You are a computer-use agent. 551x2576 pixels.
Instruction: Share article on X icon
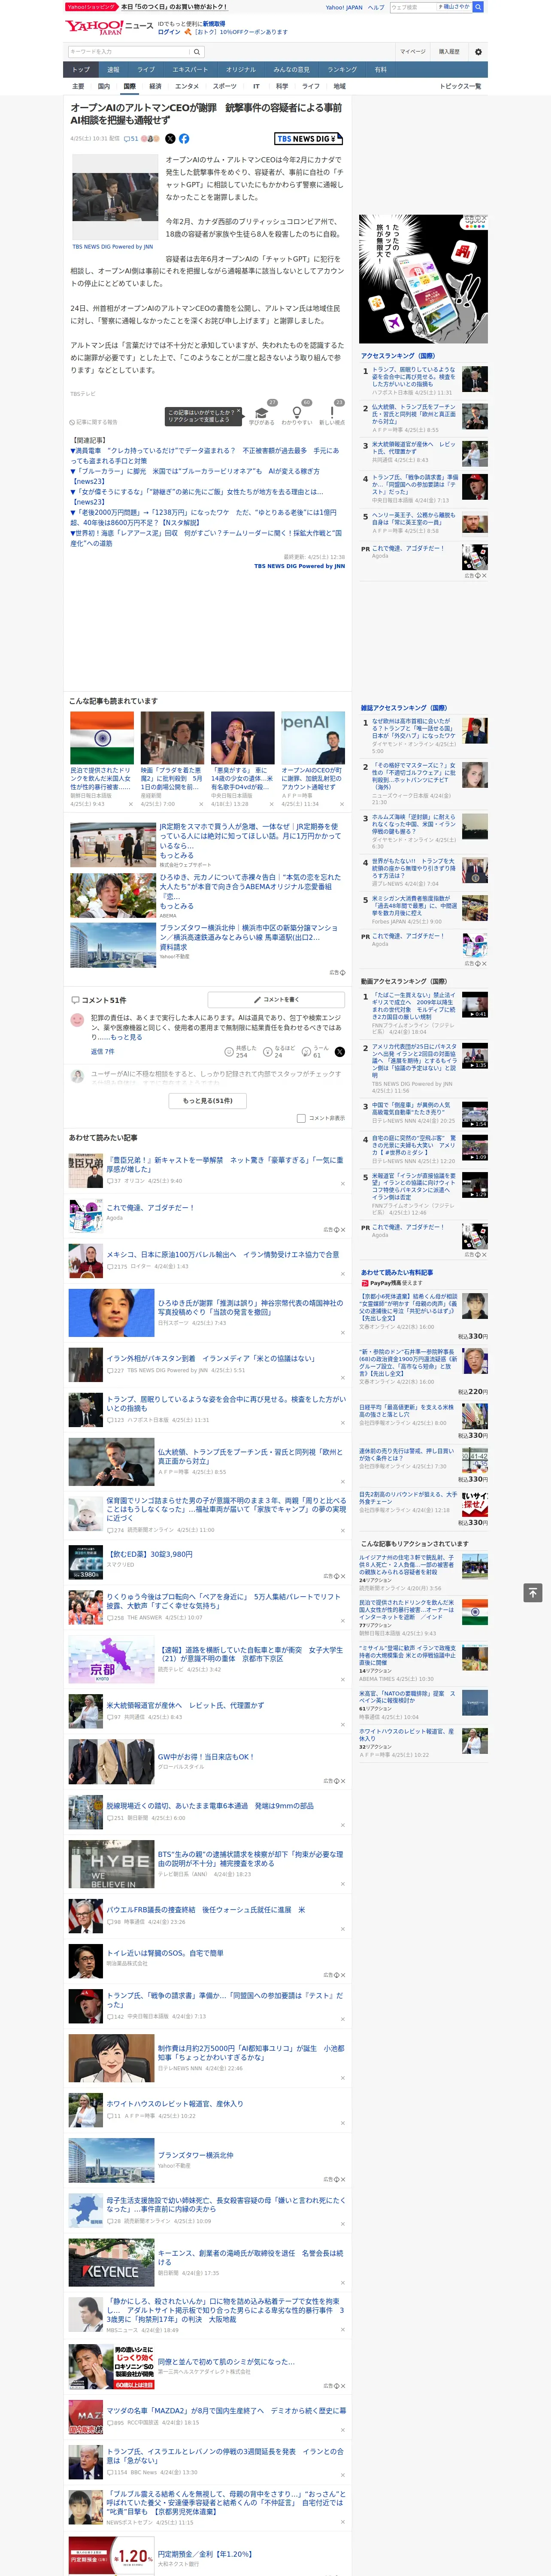click(170, 139)
